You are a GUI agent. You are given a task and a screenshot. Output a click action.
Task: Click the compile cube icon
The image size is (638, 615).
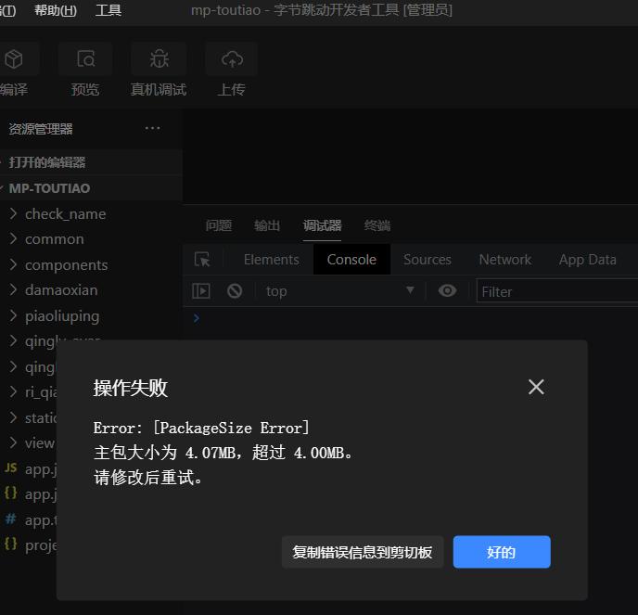[13, 60]
